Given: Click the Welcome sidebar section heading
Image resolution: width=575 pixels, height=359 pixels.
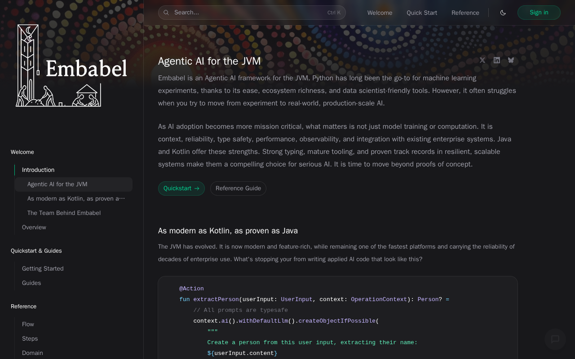Looking at the screenshot, I should pos(22,152).
